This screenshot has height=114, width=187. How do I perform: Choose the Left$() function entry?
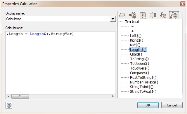point(136,35)
